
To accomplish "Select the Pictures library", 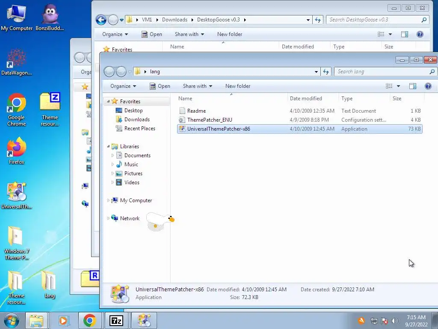I will point(129,173).
